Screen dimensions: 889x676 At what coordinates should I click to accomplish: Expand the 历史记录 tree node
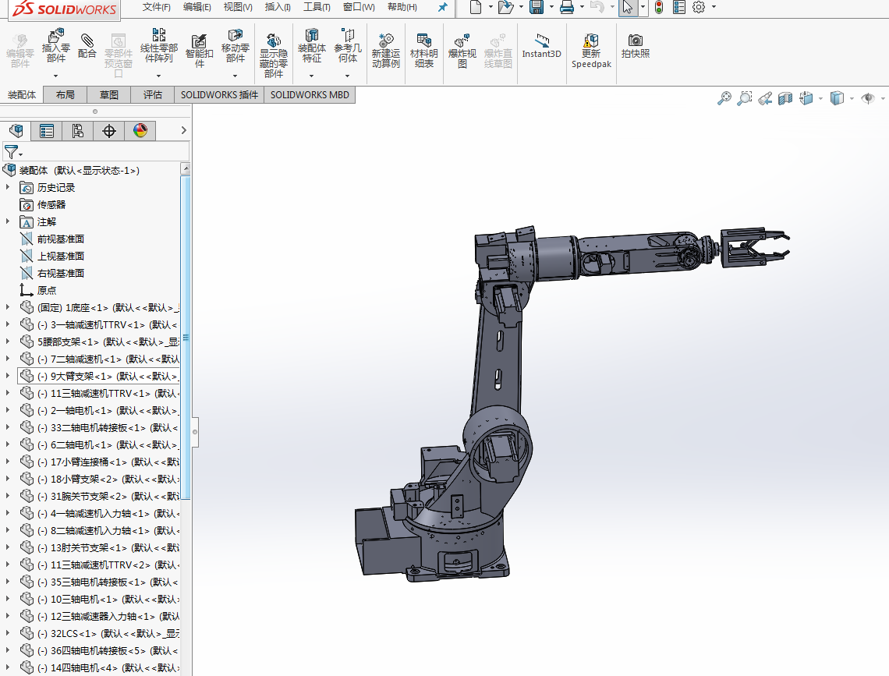[8, 187]
